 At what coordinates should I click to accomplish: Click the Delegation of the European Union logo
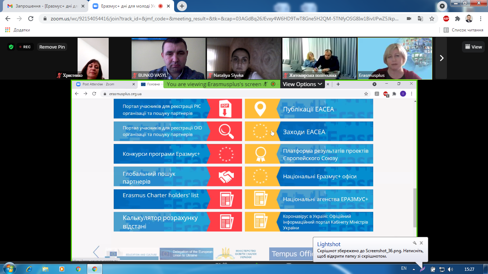click(x=187, y=254)
